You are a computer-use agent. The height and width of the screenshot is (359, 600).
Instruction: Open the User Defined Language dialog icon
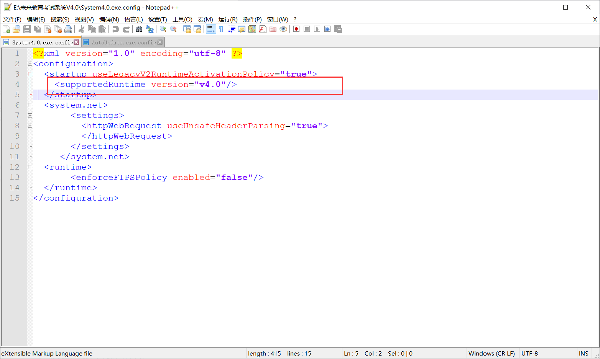click(242, 29)
